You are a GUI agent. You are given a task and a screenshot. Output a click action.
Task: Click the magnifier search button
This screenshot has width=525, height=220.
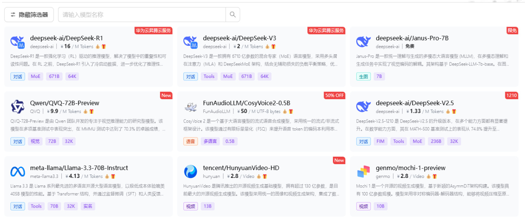point(233,15)
